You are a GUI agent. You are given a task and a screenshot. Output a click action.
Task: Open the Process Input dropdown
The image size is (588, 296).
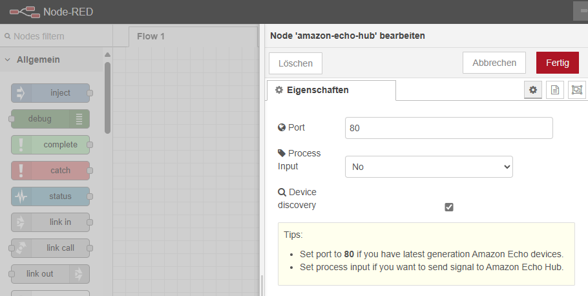pos(428,167)
